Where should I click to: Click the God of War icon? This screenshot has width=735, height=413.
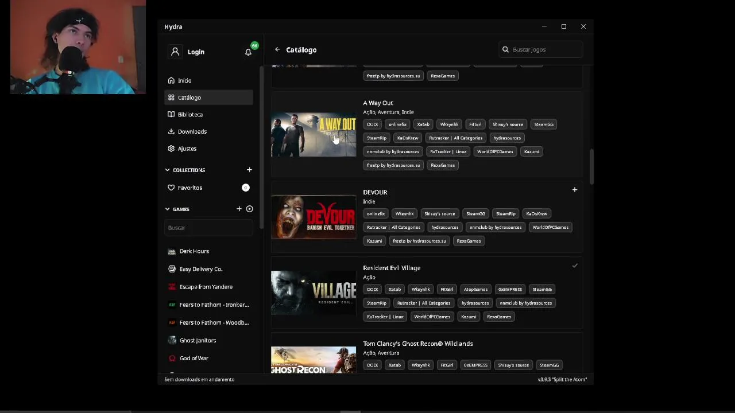pyautogui.click(x=172, y=358)
